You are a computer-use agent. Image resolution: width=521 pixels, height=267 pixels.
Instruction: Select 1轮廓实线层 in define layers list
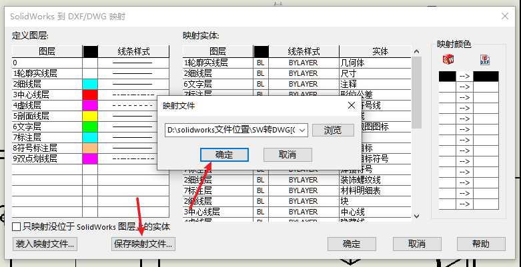[47, 74]
